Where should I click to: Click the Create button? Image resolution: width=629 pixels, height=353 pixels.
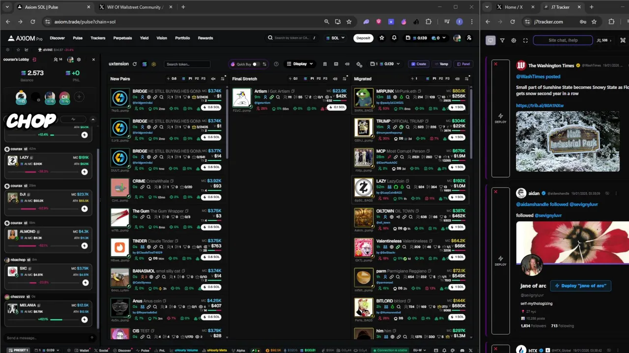coord(419,64)
